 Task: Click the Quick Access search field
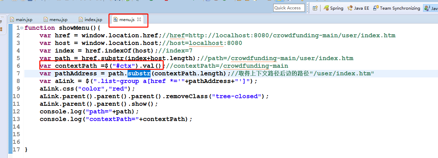[289, 8]
